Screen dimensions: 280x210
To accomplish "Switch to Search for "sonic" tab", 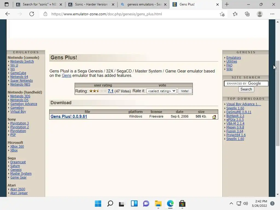I will coord(39,4).
